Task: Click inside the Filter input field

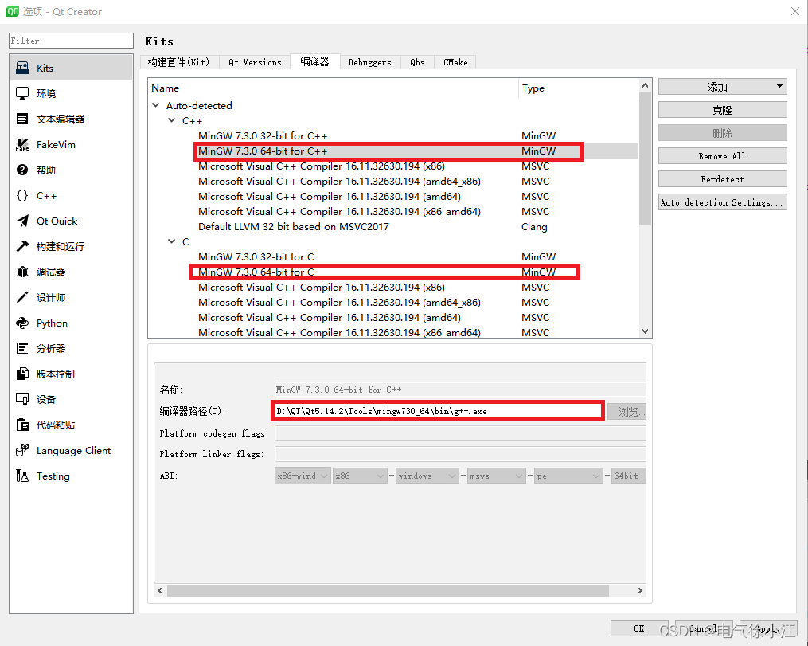Action: 70,40
